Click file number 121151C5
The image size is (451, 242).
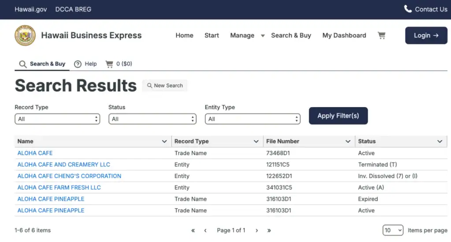click(x=278, y=165)
